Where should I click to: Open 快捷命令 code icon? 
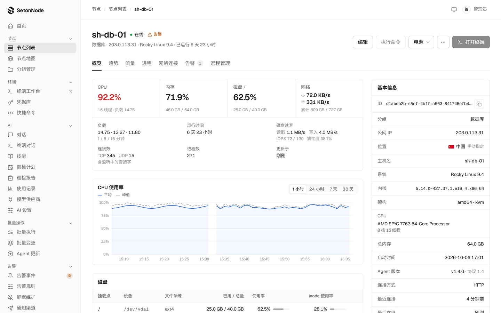coord(10,113)
